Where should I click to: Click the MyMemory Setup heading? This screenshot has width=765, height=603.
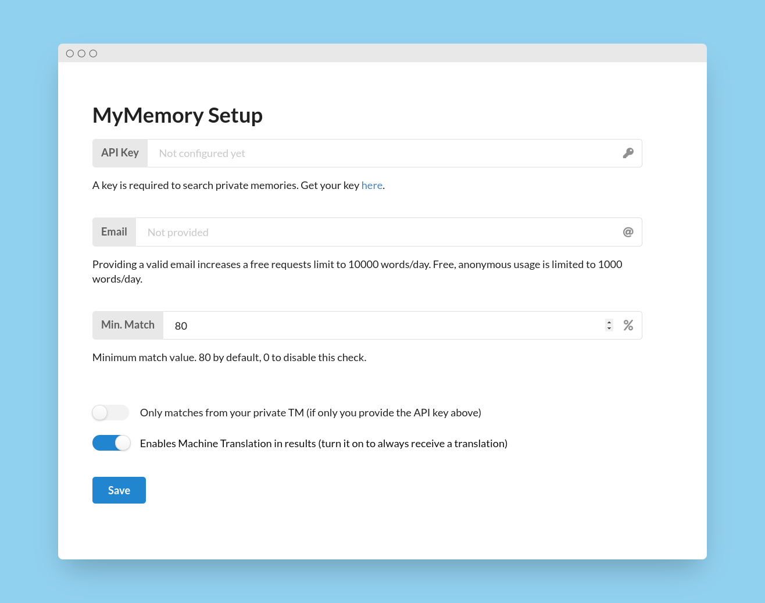pos(177,115)
